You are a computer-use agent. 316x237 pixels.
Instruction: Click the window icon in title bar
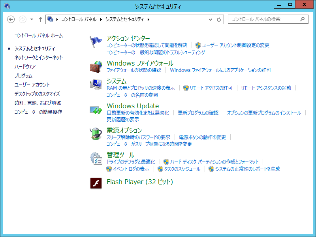(7, 6)
